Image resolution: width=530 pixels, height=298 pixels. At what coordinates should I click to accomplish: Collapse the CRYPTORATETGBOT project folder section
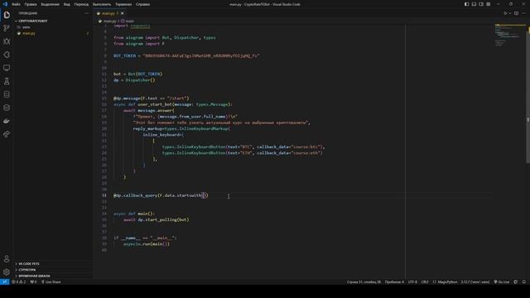pyautogui.click(x=52, y=21)
